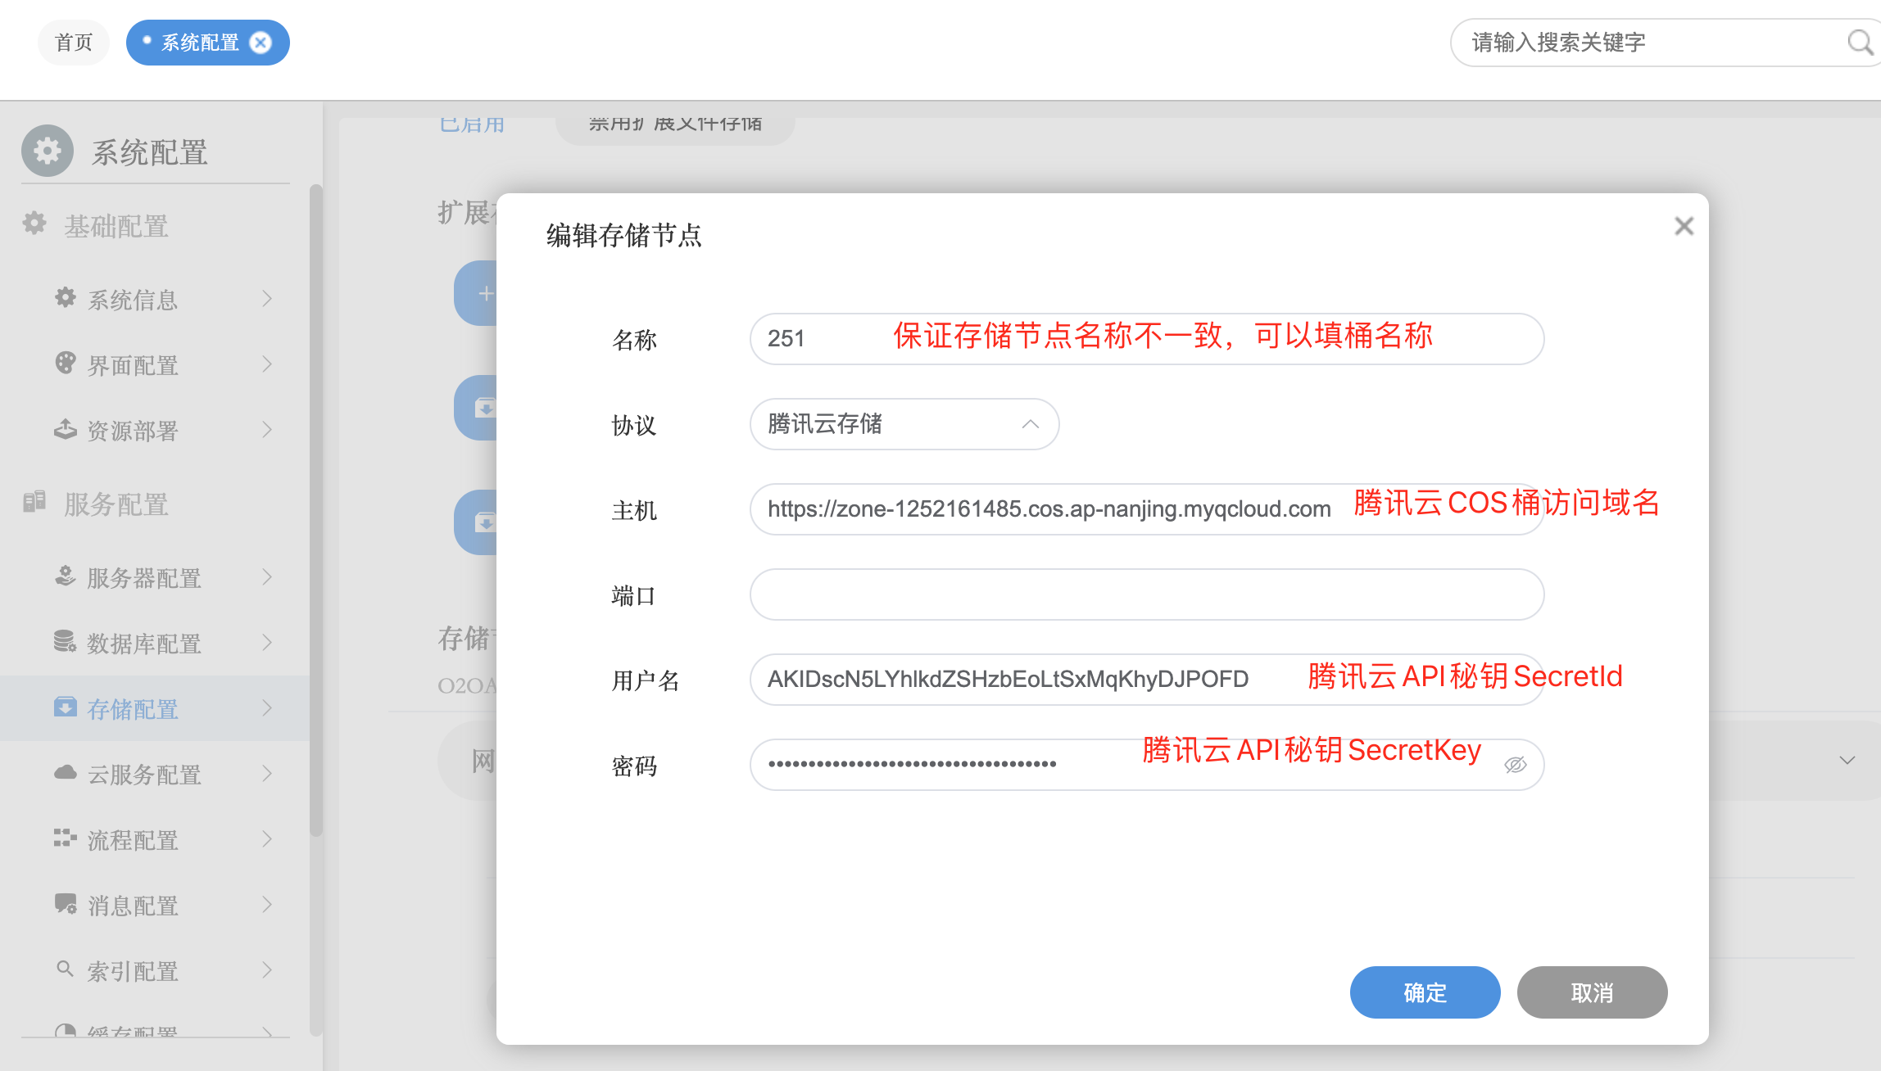Click the search magnifier icon

pyautogui.click(x=1859, y=42)
